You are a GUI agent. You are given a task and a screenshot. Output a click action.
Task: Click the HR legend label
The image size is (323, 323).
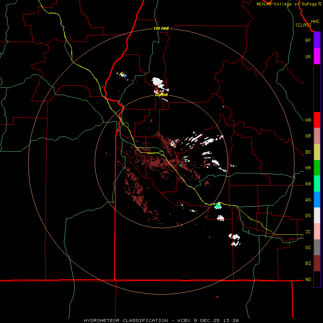[x=308, y=168]
